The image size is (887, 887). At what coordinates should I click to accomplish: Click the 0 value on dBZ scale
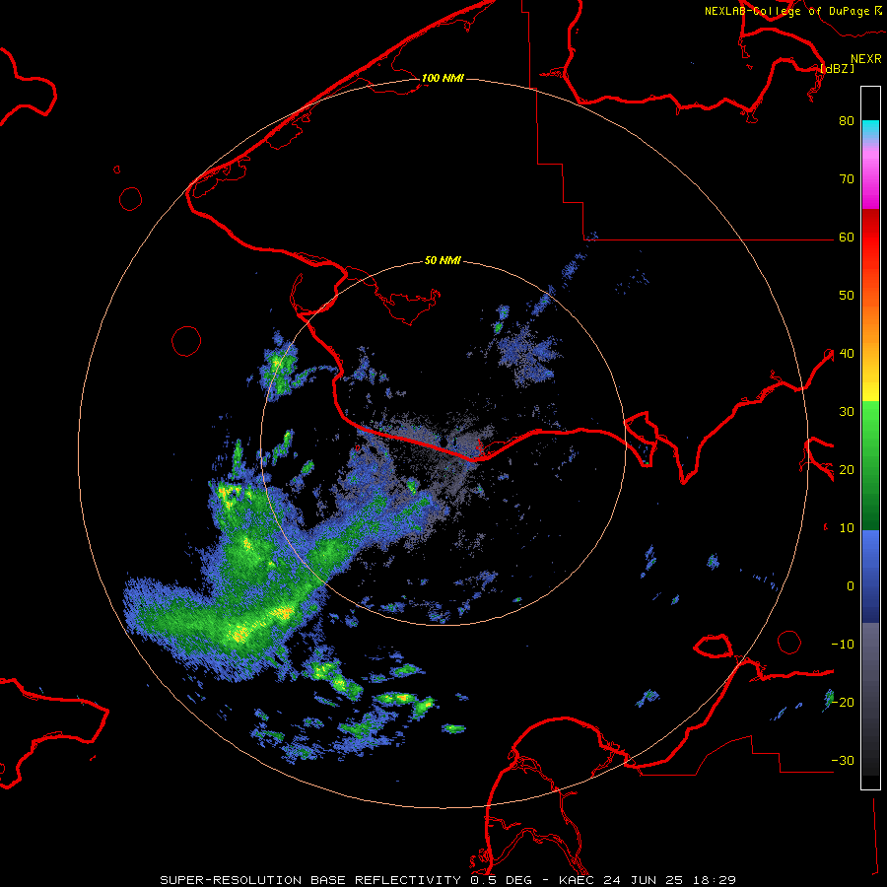click(851, 586)
